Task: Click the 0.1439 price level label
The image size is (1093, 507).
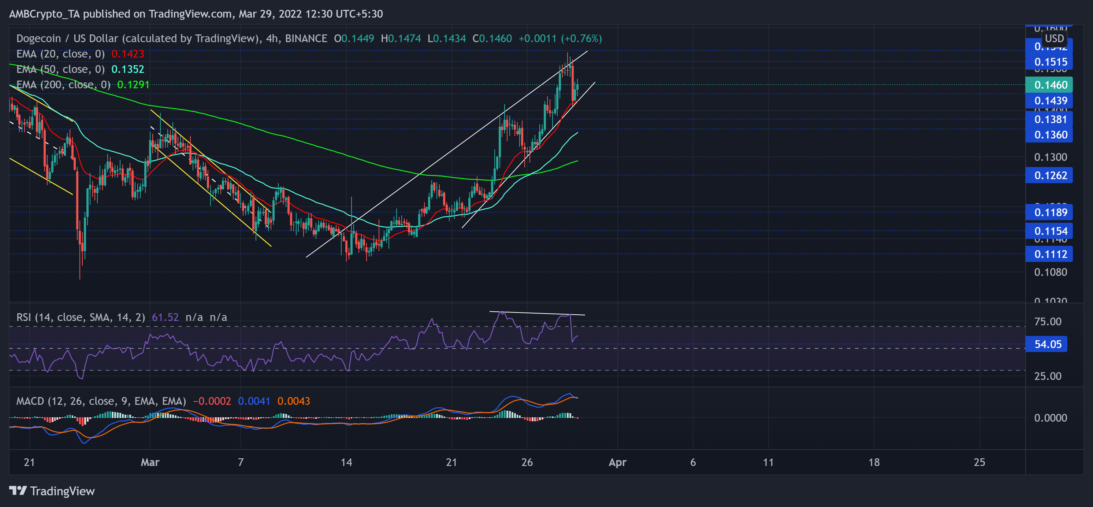Action: tap(1050, 101)
